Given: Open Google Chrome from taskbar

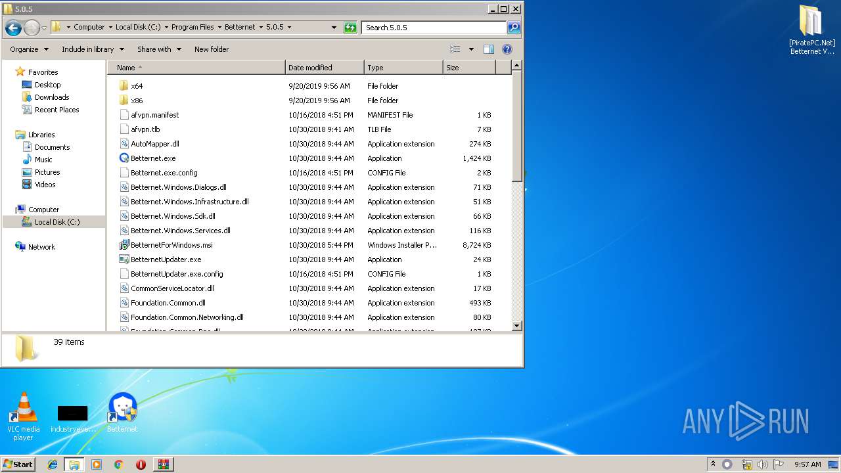Looking at the screenshot, I should pos(118,464).
